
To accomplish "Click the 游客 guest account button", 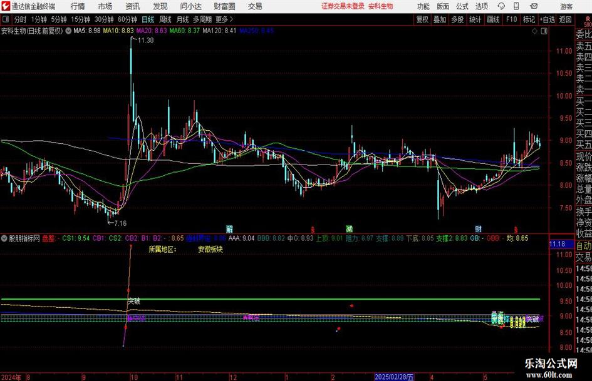I will (566, 6).
